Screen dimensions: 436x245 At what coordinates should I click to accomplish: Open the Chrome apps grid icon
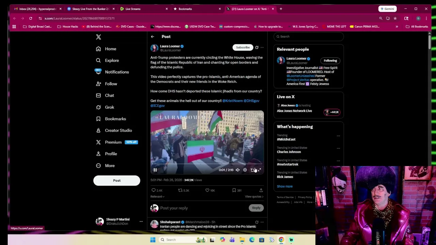click(14, 27)
